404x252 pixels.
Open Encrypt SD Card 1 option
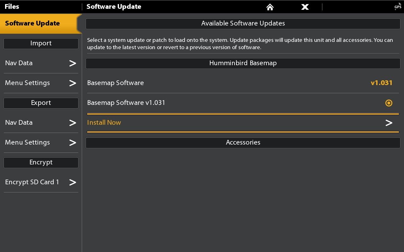[x=41, y=182]
